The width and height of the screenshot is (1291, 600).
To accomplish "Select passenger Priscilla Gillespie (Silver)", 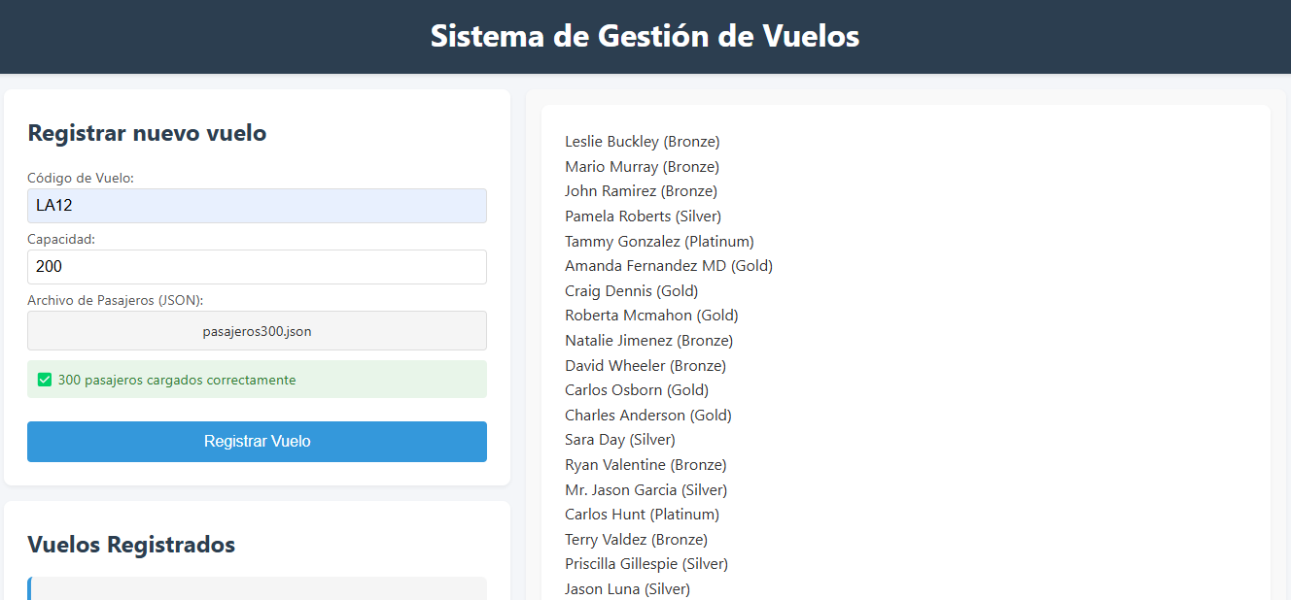I will [646, 564].
